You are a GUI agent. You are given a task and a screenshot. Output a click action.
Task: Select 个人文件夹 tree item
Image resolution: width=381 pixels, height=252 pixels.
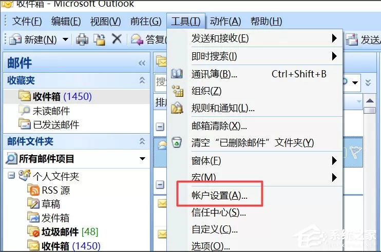(56, 176)
